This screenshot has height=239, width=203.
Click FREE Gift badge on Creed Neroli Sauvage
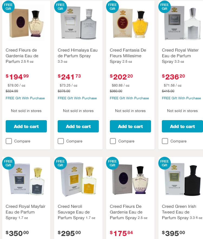point(60,163)
